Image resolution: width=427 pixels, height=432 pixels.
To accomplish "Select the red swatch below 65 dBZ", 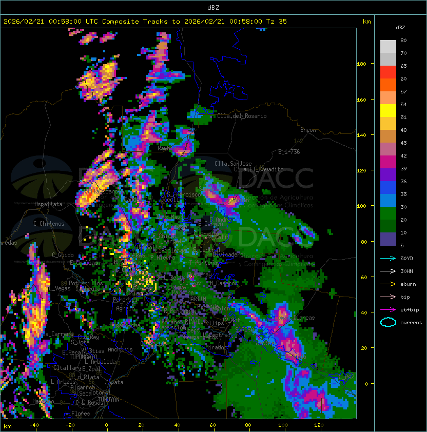I will coord(388,72).
